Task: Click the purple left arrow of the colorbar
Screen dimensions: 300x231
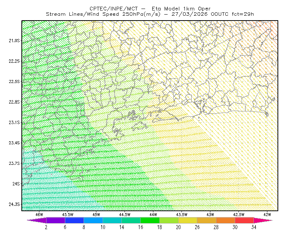Action: pos(36,220)
